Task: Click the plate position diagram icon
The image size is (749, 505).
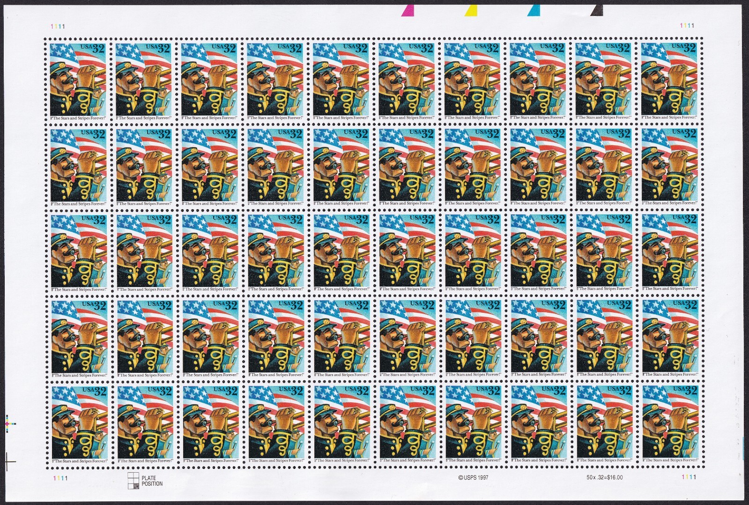Action: (133, 481)
